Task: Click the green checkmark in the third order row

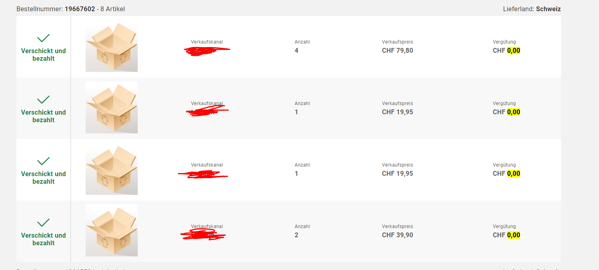Action: coord(43,161)
